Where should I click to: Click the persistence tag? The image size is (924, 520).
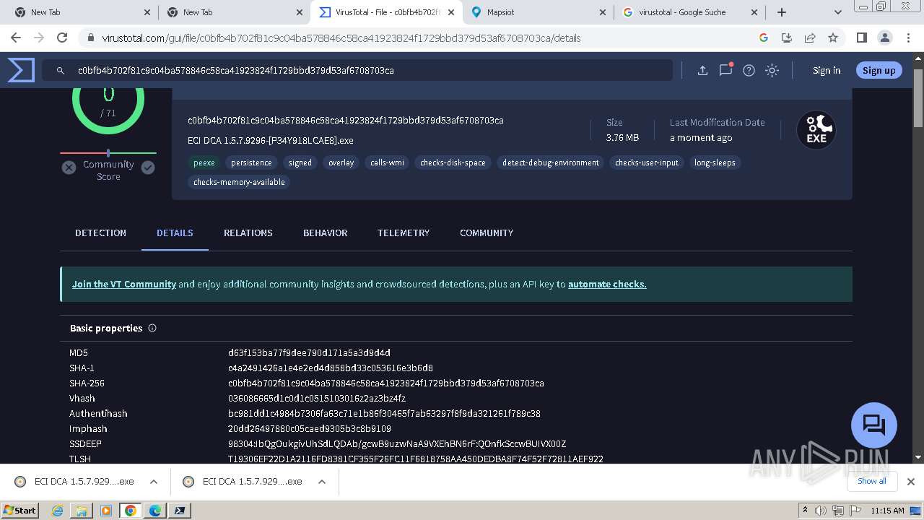(x=251, y=162)
